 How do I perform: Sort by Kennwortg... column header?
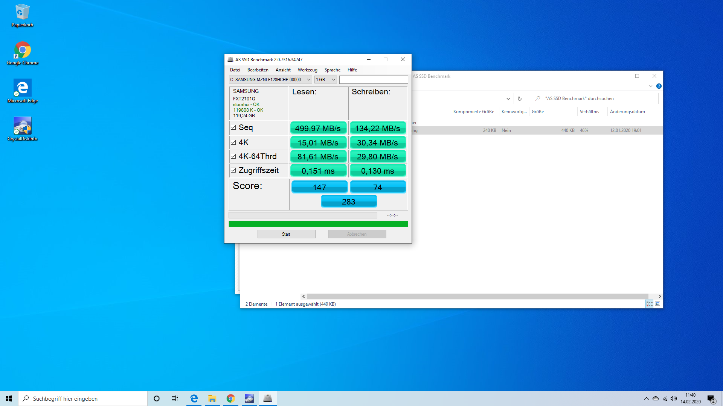tap(514, 112)
